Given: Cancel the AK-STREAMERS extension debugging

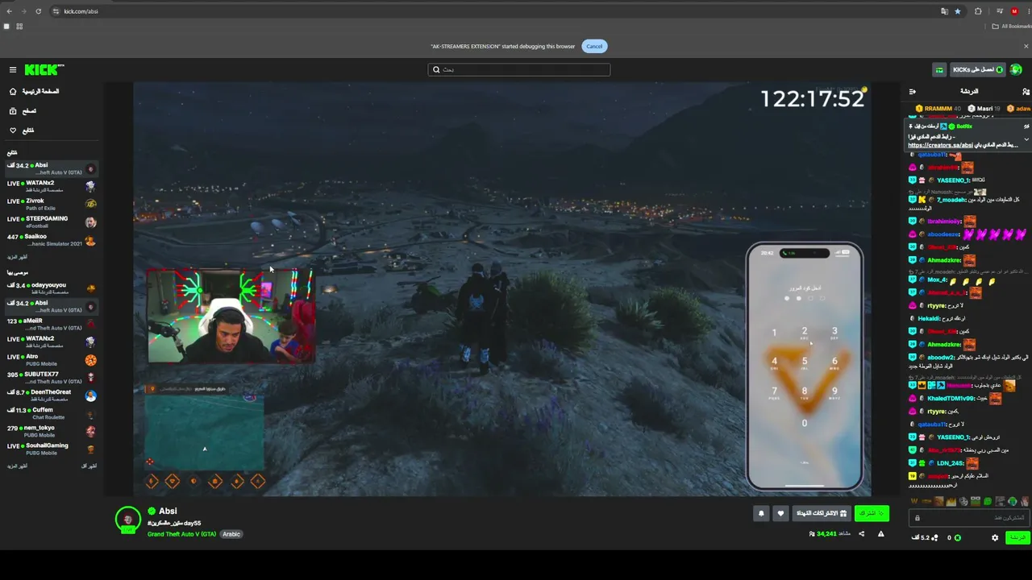Looking at the screenshot, I should (x=594, y=46).
